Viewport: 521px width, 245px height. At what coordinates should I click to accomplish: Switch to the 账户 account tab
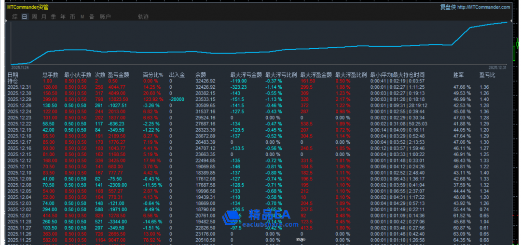coord(105,17)
